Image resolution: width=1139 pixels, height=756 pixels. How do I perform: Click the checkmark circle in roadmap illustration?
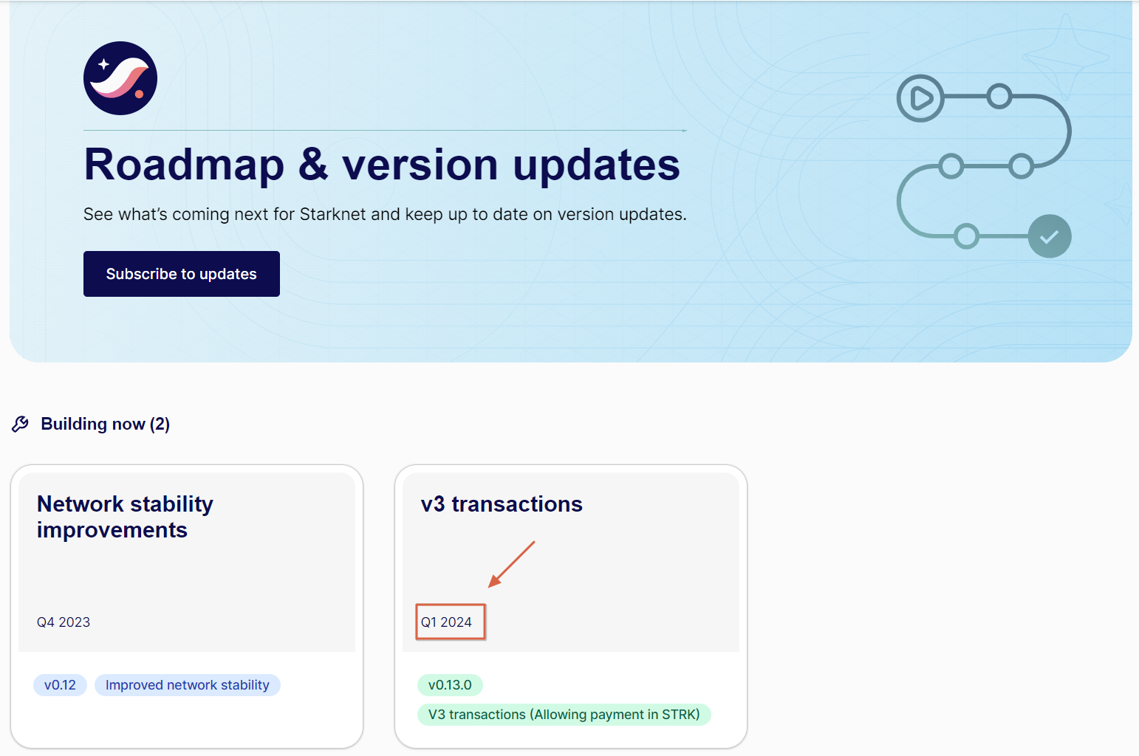point(1050,236)
